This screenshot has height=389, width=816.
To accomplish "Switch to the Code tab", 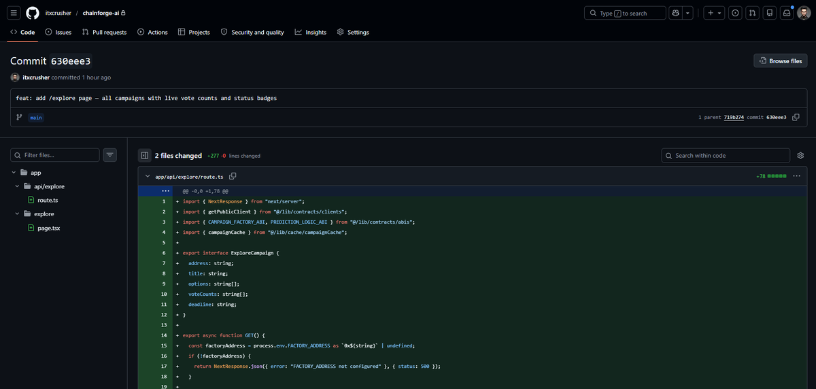I will (22, 32).
